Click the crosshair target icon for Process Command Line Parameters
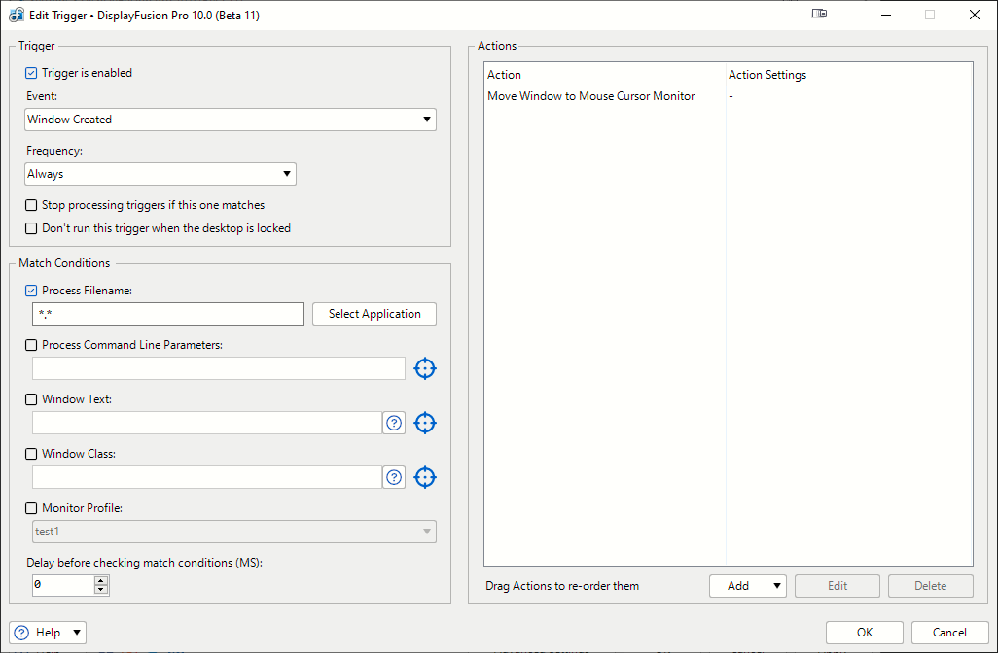The image size is (998, 653). 425,368
